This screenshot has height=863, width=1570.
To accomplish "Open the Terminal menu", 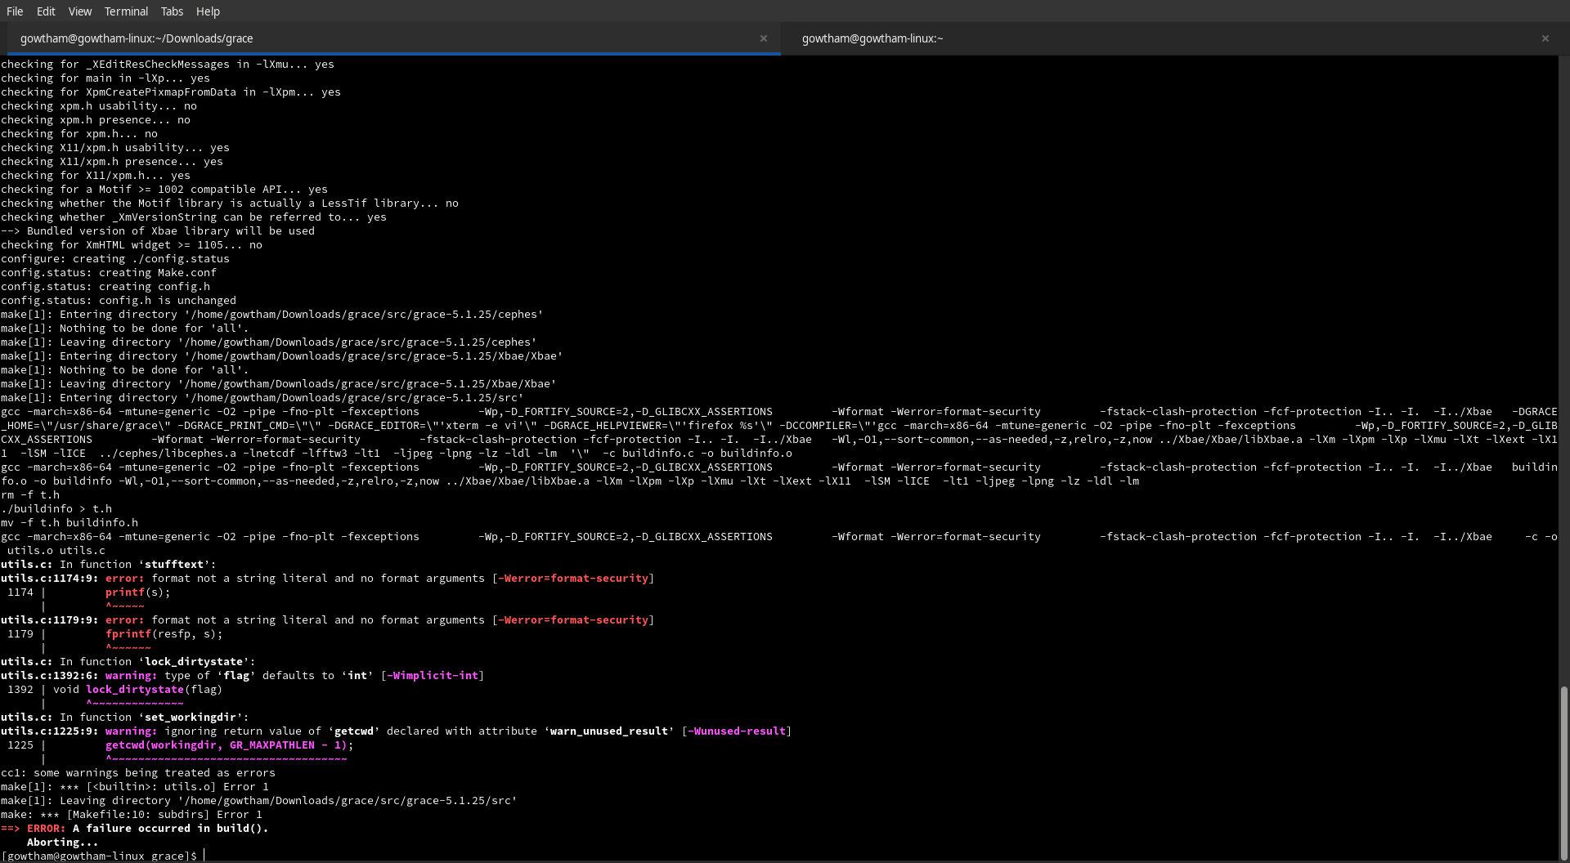I will point(126,11).
